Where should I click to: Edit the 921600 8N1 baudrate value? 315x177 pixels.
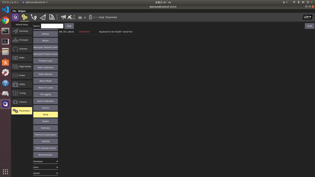point(85,32)
